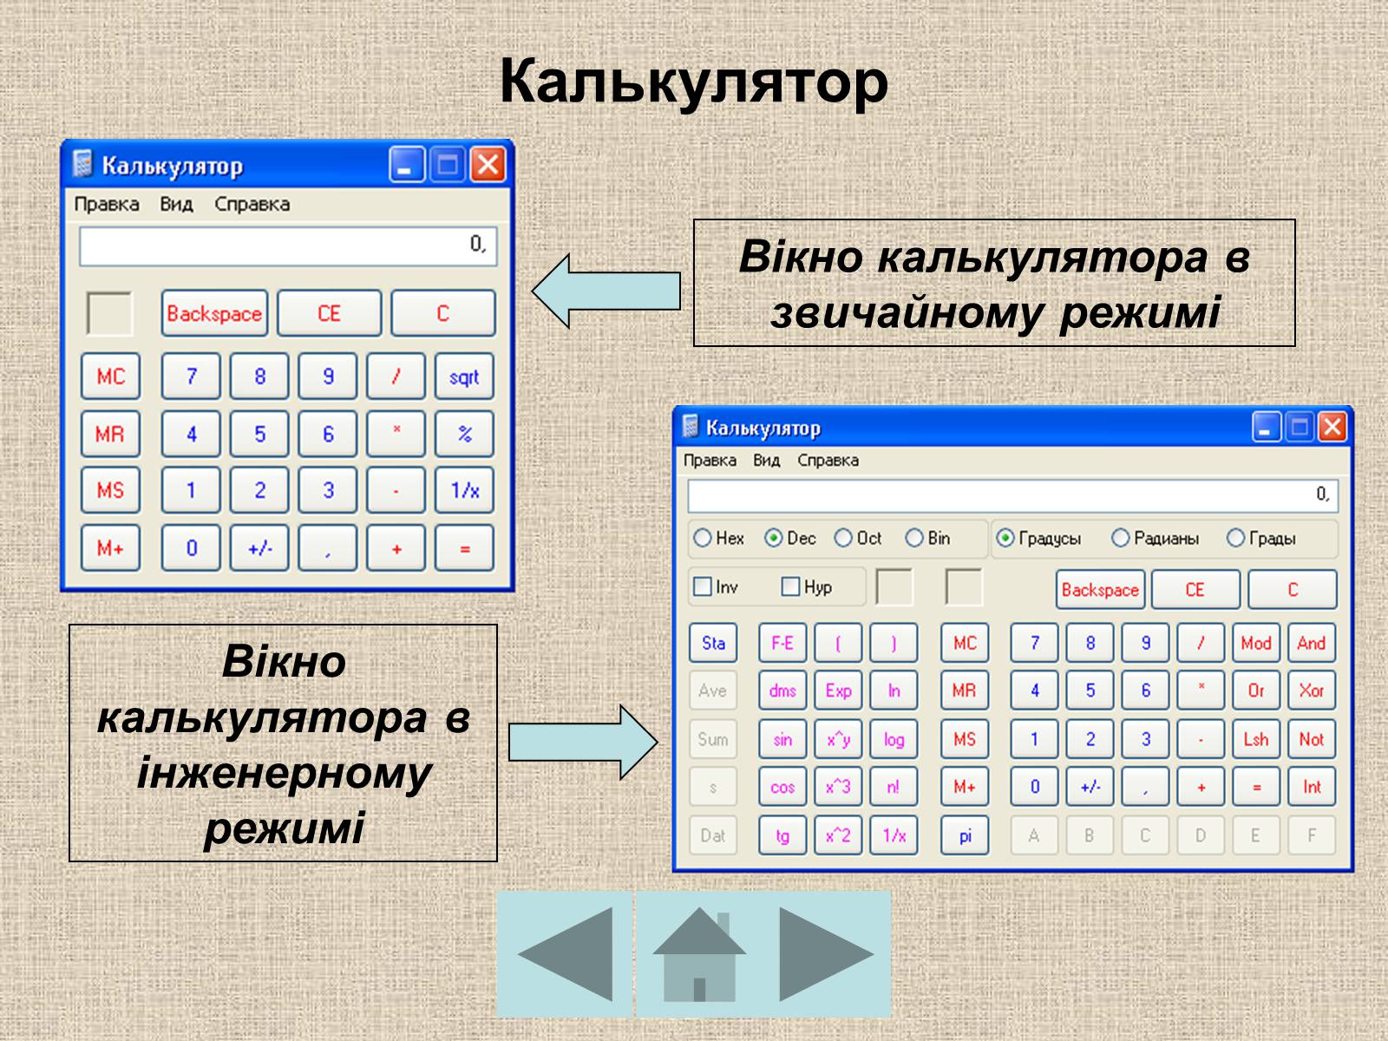Click the x^3 cube button
Screen dimensions: 1388x1041
(838, 787)
